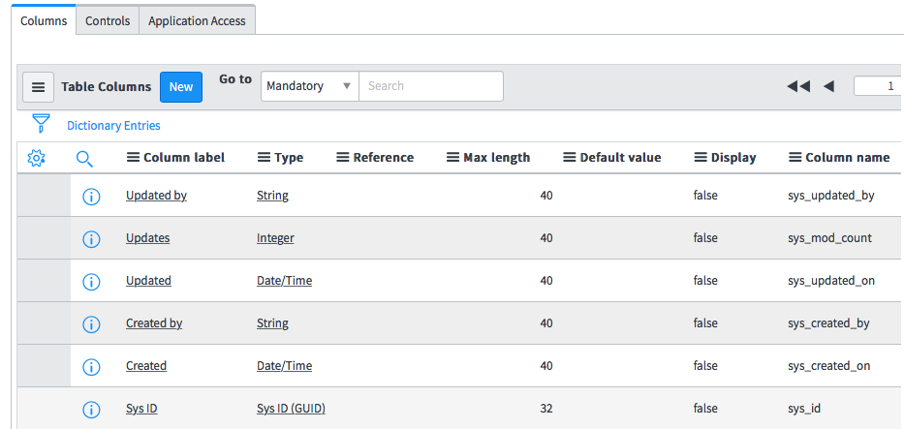Preview the Updated by record info icon
Viewport: 904px width, 429px height.
[x=91, y=197]
